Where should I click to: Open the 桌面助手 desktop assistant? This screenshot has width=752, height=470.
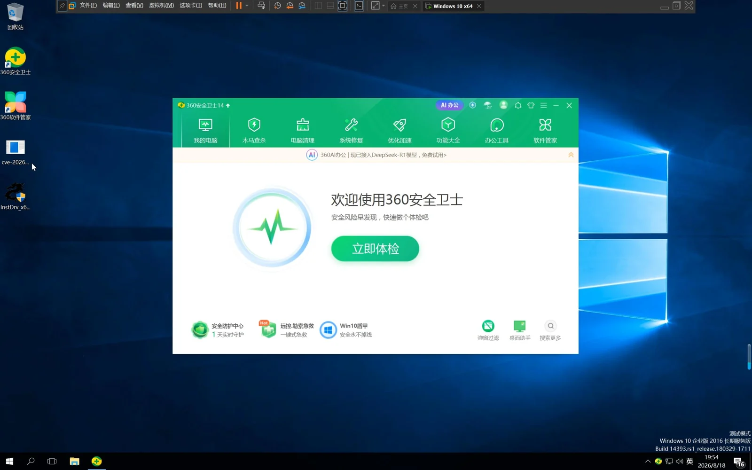[x=520, y=330]
